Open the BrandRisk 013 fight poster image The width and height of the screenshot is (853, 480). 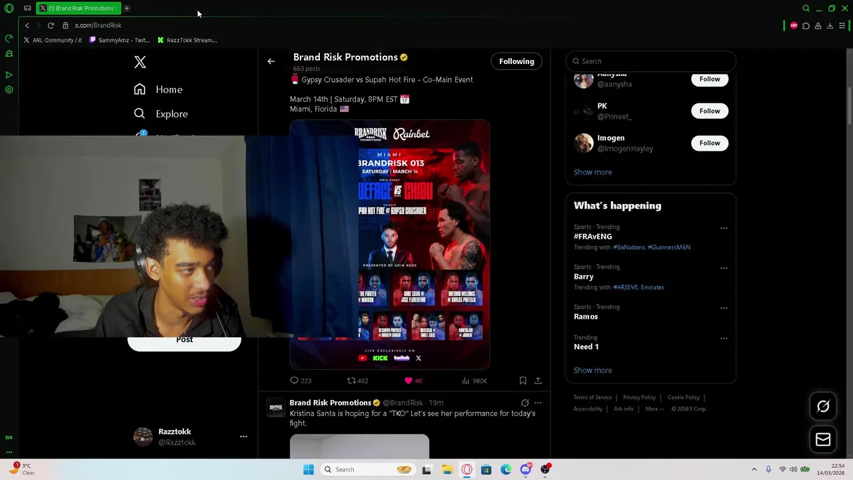click(x=390, y=245)
